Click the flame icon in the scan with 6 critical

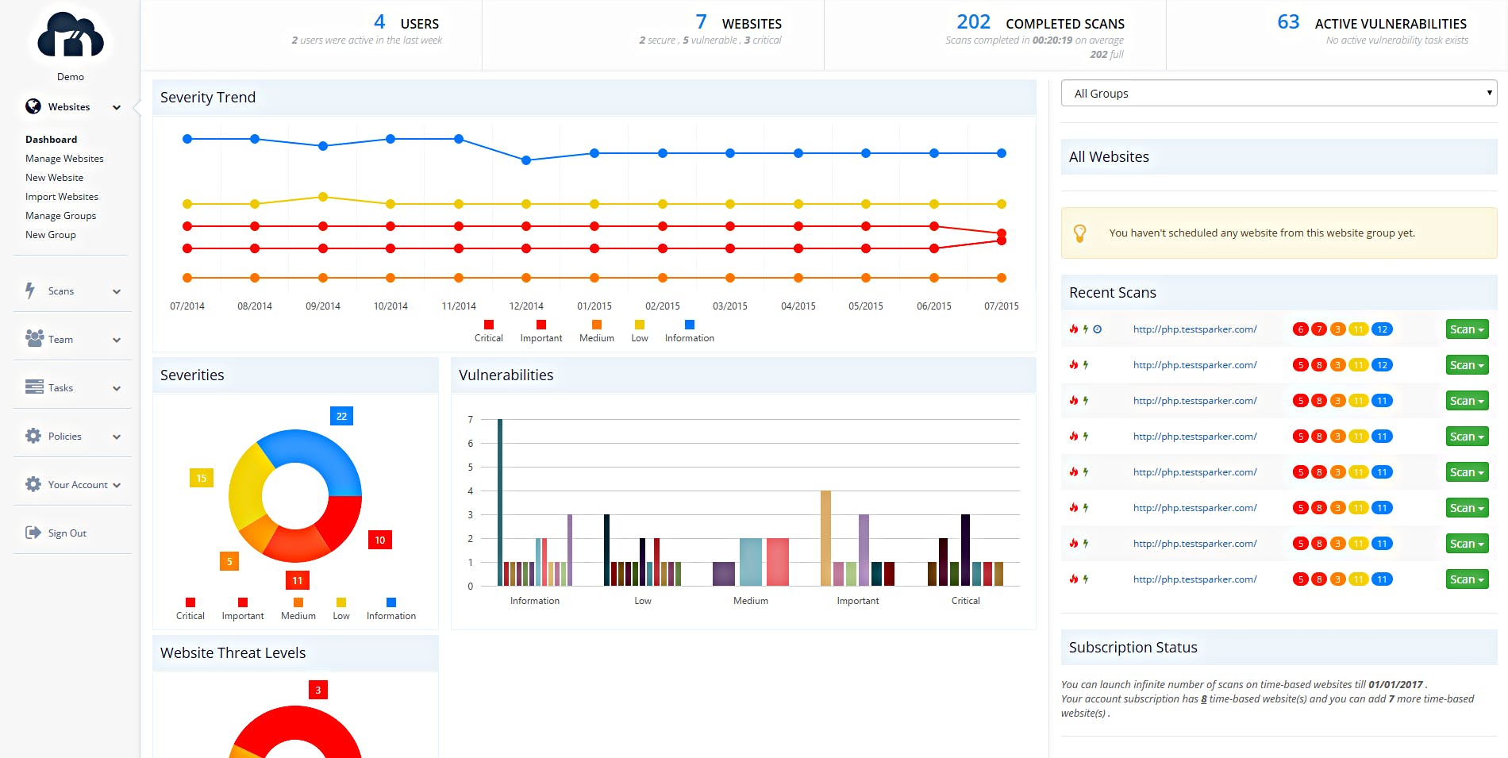[x=1074, y=329]
